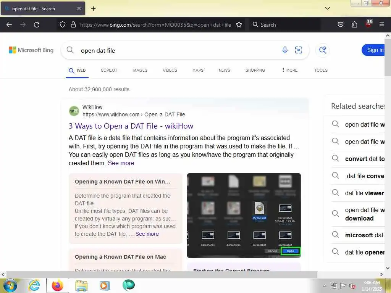The image size is (391, 293).
Task: Open Windows Explorer folder taskbar icon
Action: [x=81, y=285]
